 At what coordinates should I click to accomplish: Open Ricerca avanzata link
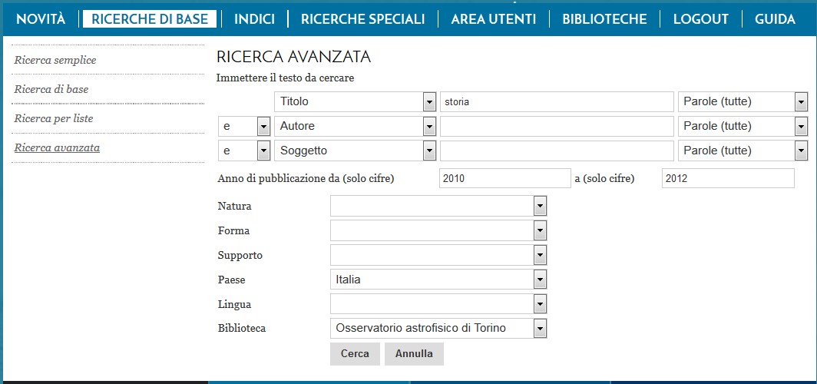coord(57,147)
